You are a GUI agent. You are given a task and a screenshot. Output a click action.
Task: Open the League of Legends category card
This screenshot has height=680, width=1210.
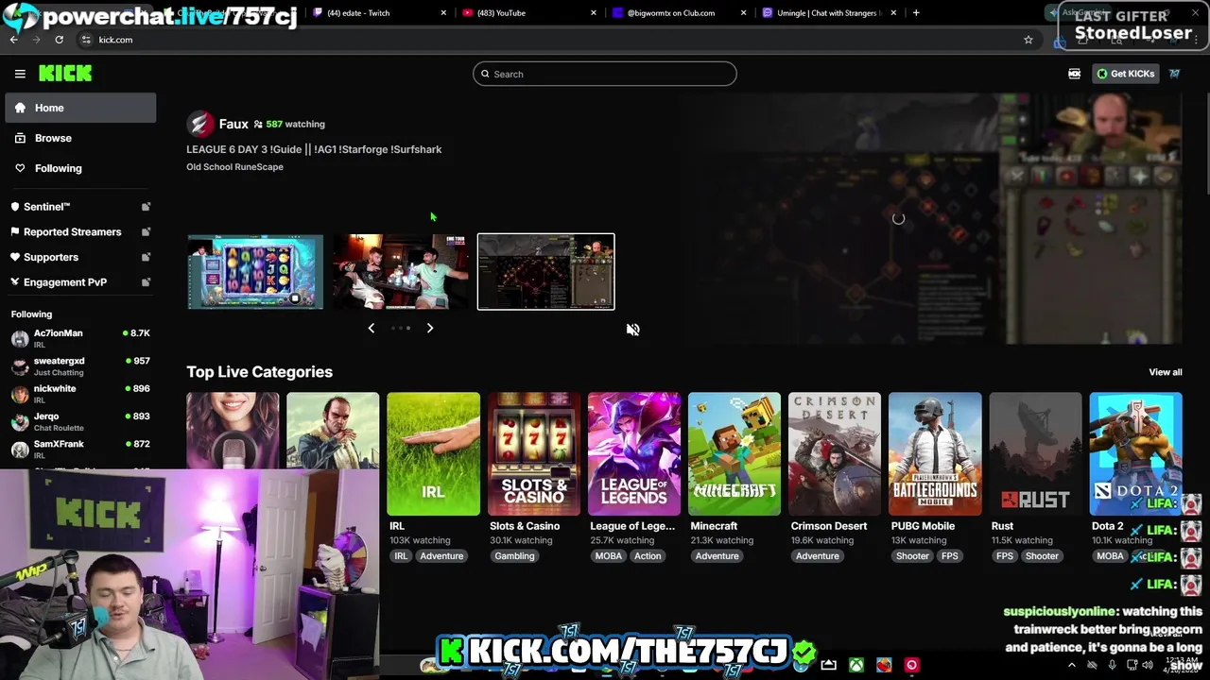point(633,454)
